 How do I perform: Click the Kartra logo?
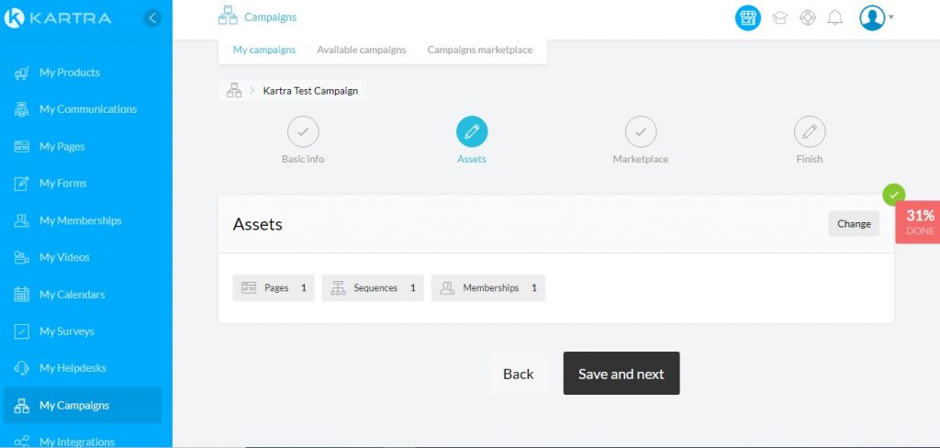click(x=58, y=17)
